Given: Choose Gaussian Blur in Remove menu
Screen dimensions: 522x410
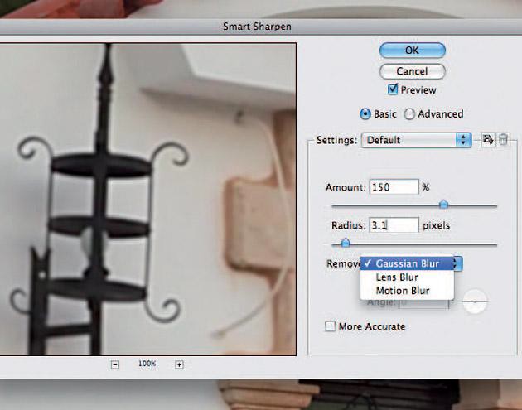Looking at the screenshot, I should (x=407, y=263).
